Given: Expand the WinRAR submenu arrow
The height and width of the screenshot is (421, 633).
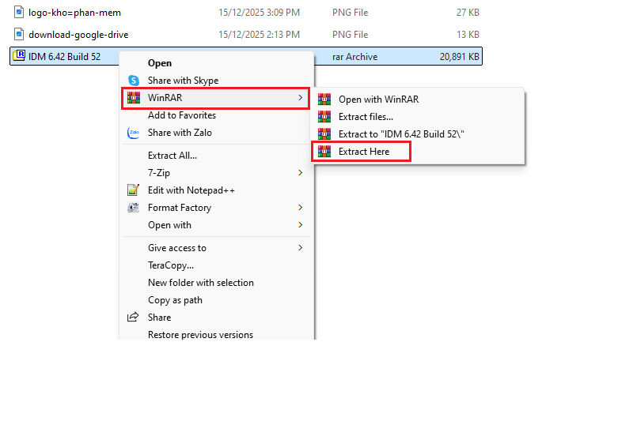Looking at the screenshot, I should click(300, 98).
